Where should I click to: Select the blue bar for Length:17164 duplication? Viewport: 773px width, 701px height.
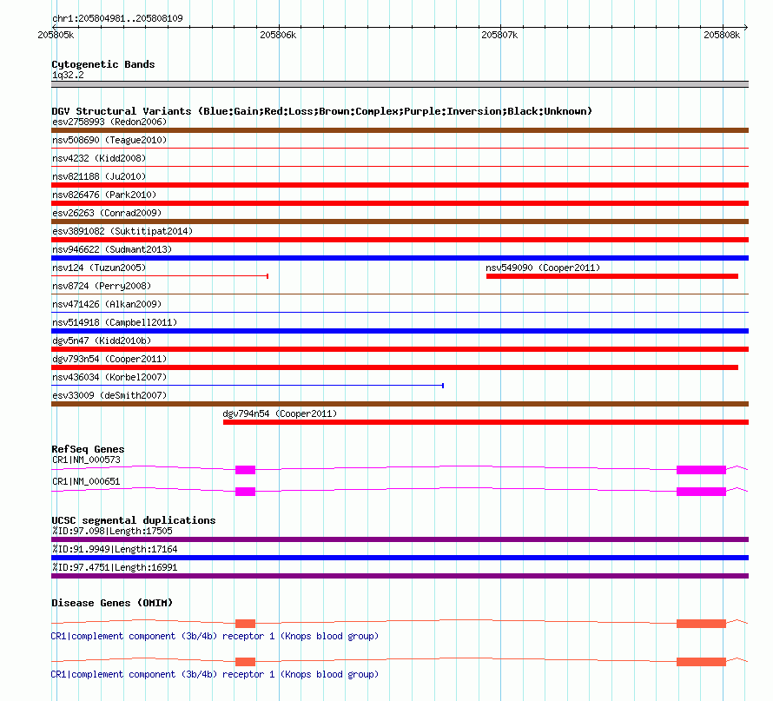click(x=400, y=558)
